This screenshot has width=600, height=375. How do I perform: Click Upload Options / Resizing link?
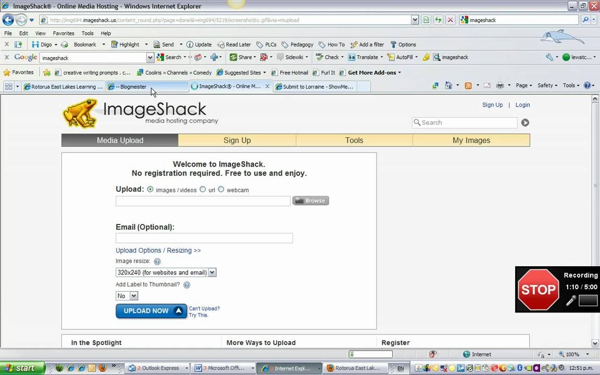[x=158, y=250]
